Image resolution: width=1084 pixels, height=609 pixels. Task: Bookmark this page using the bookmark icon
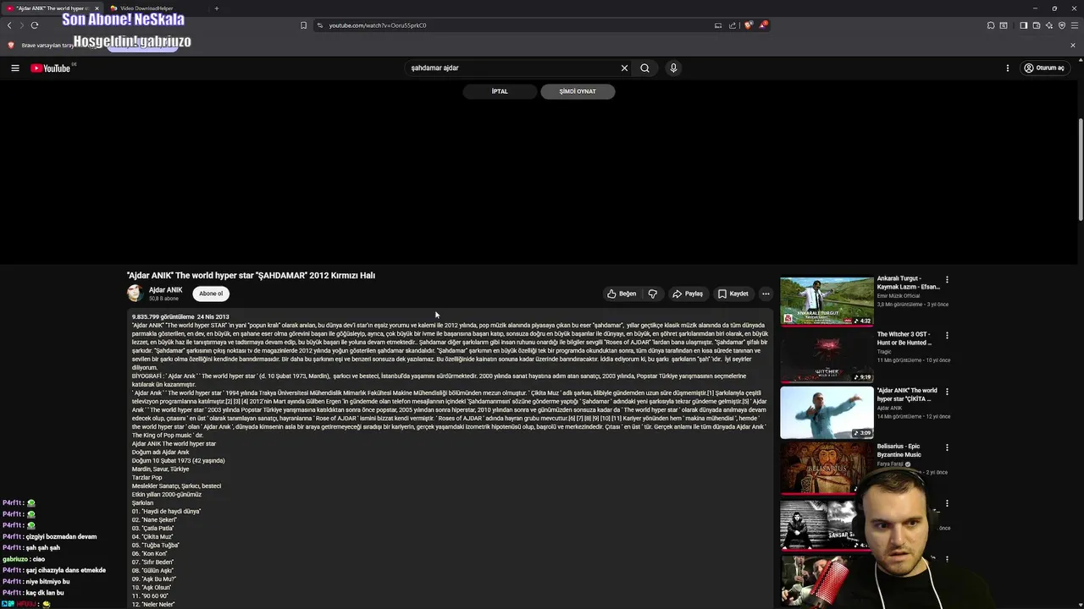coord(303,25)
